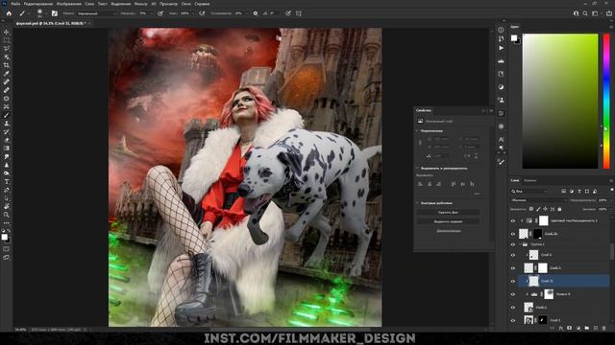The height and width of the screenshot is (345, 615).
Task: Click the Share icon top right
Action: 608,13
